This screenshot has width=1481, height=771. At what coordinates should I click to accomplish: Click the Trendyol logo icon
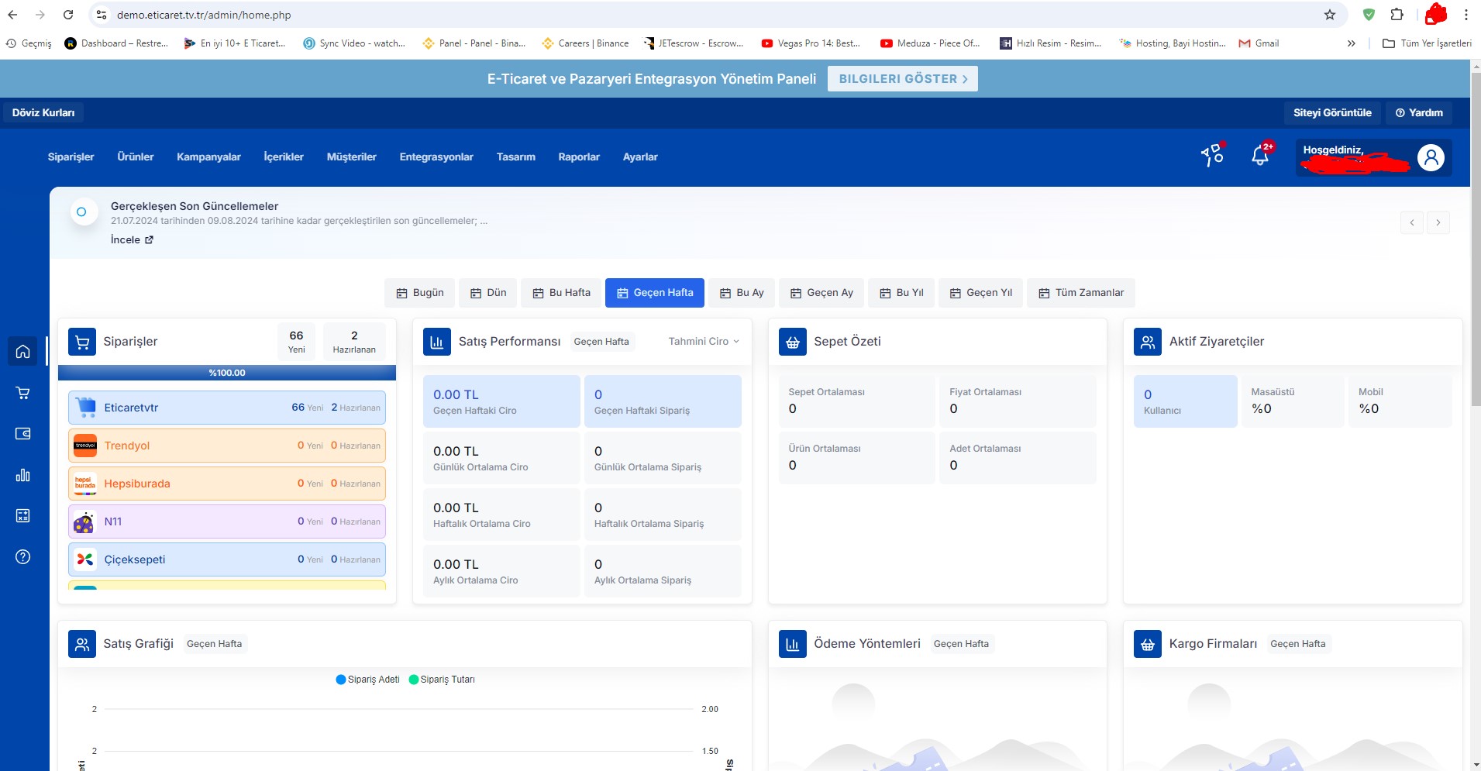point(85,446)
